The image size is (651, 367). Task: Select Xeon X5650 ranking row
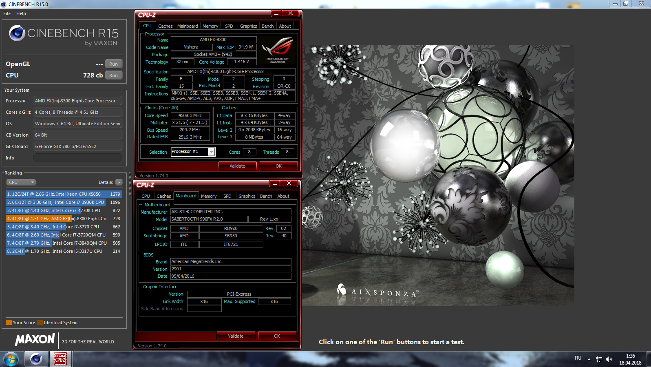[x=64, y=194]
